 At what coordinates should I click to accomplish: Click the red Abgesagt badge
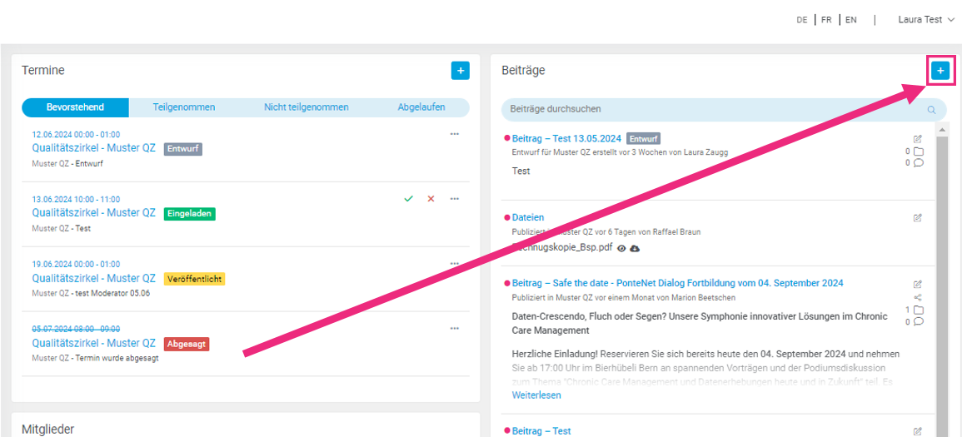pyautogui.click(x=187, y=343)
